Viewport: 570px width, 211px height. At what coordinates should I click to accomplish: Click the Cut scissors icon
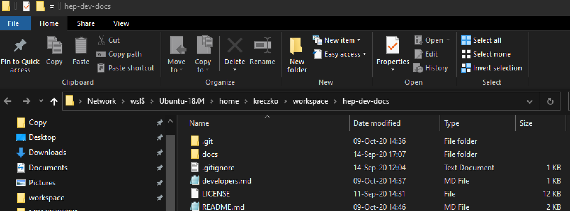point(101,40)
